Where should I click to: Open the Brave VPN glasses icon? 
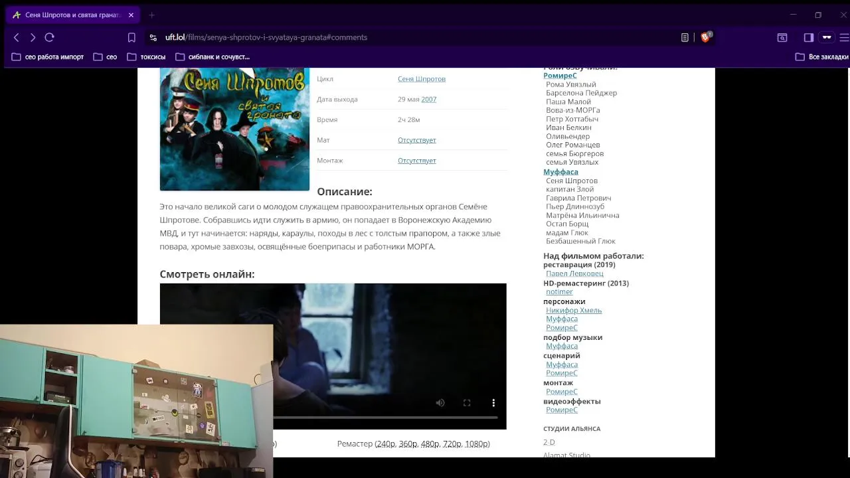[827, 38]
